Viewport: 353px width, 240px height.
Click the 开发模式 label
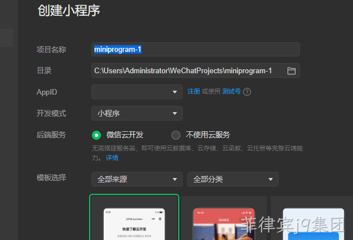point(51,113)
